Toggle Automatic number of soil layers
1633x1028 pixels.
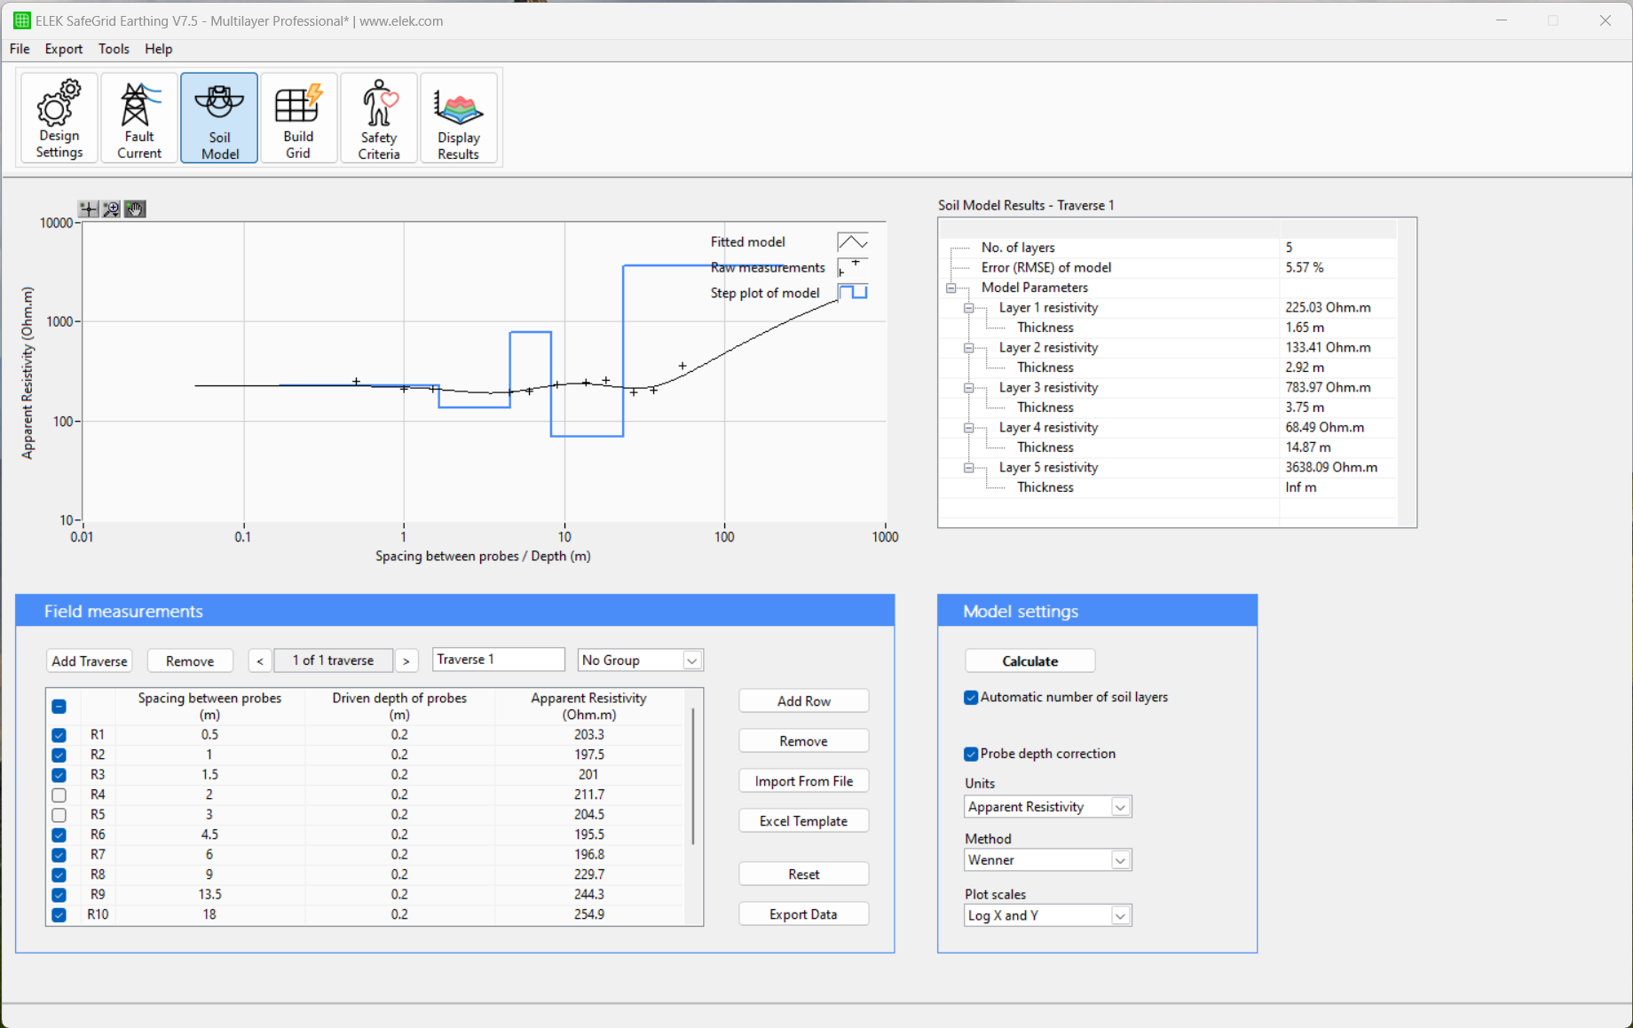971,698
